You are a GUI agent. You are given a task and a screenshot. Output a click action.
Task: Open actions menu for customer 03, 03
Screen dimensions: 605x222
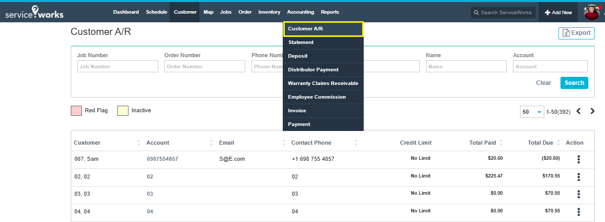coord(578,194)
